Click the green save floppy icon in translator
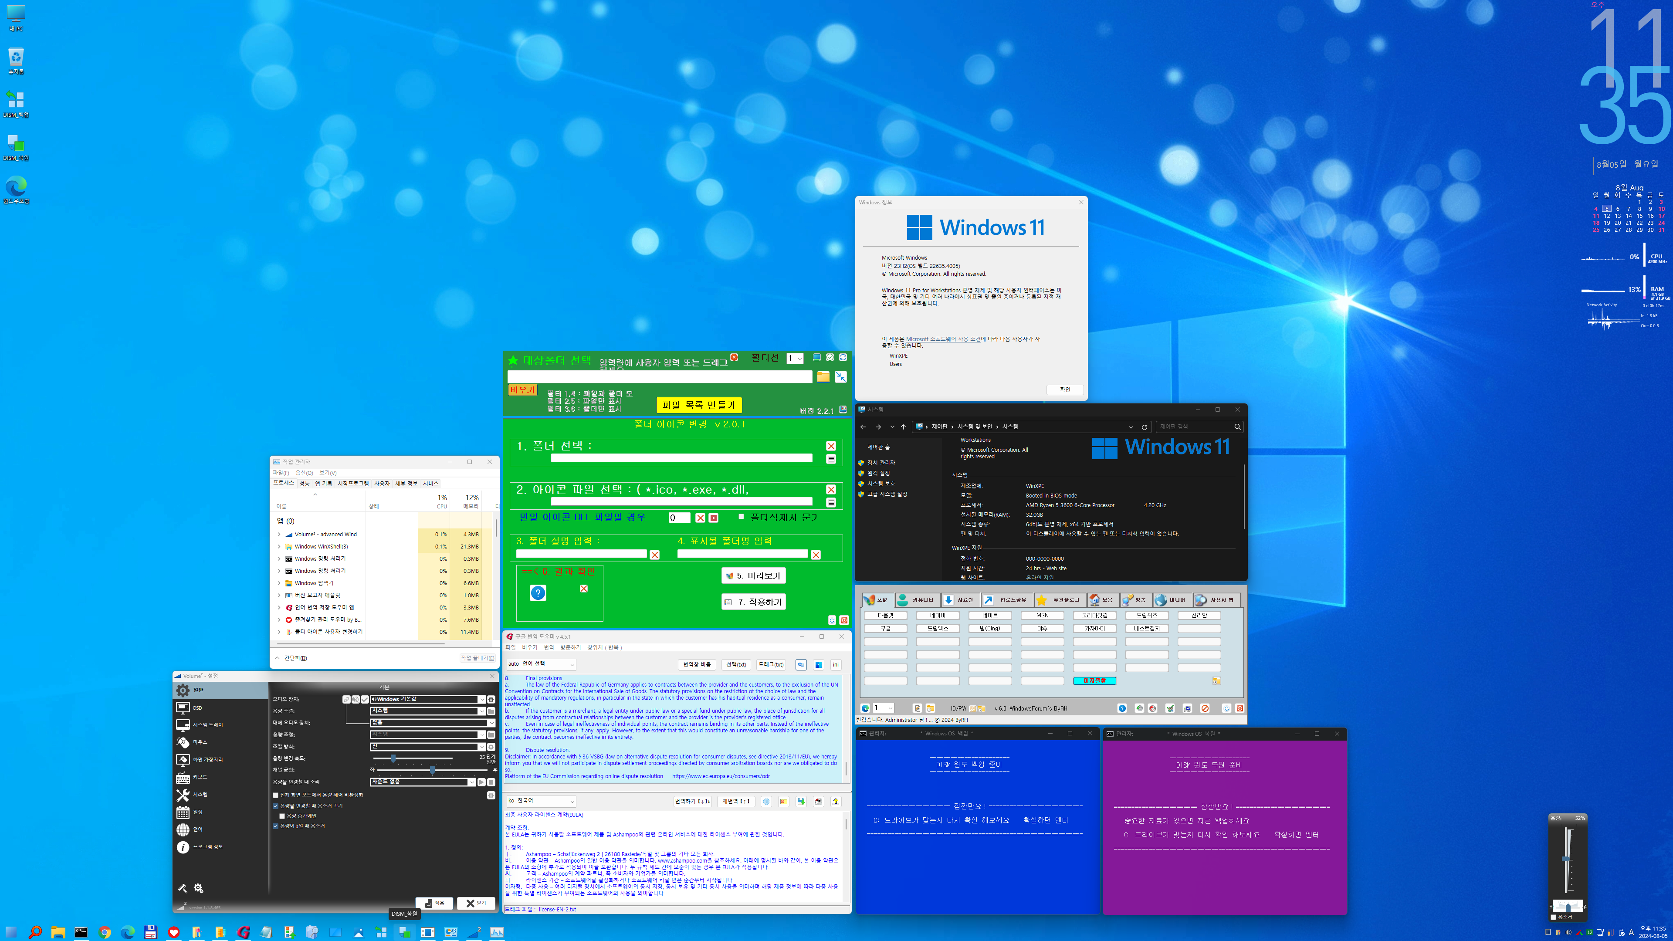Image resolution: width=1673 pixels, height=941 pixels. click(801, 802)
